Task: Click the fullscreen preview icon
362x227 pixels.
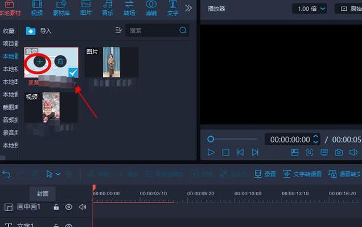Action: tap(310, 153)
